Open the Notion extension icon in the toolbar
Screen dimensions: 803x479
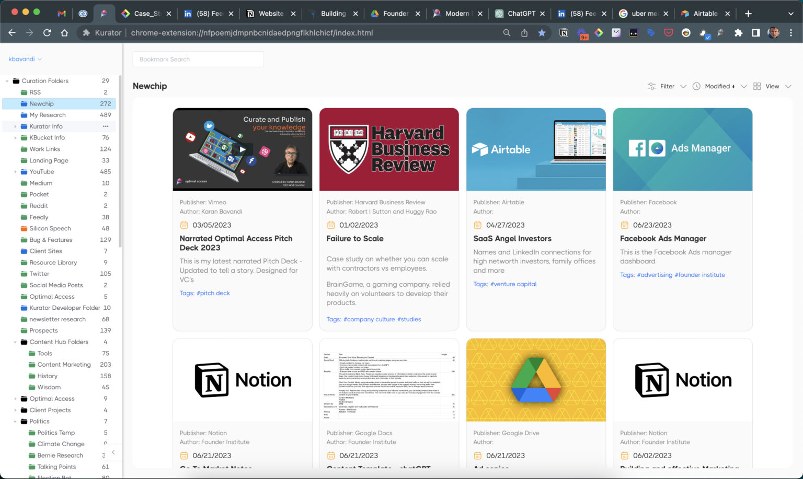coord(564,33)
